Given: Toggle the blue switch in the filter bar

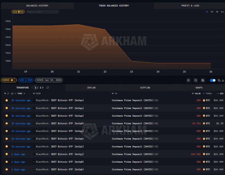Looking at the screenshot, I should (213, 80).
